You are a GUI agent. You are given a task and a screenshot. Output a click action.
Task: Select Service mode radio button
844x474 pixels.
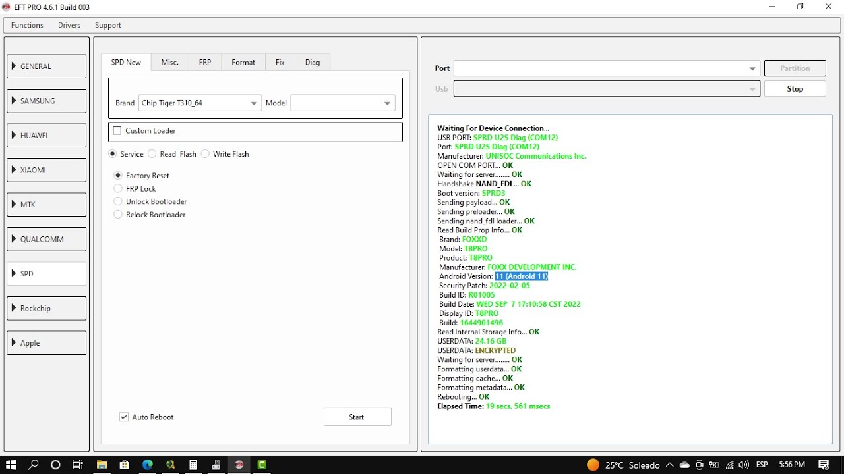click(x=113, y=154)
